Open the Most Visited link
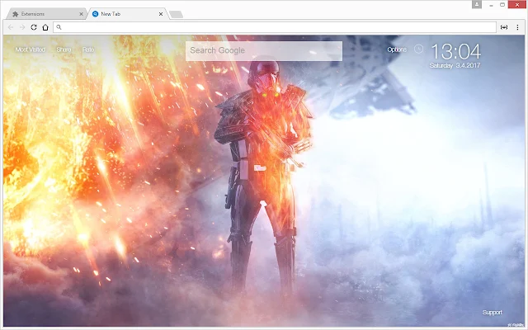This screenshot has height=330, width=528. pyautogui.click(x=31, y=49)
